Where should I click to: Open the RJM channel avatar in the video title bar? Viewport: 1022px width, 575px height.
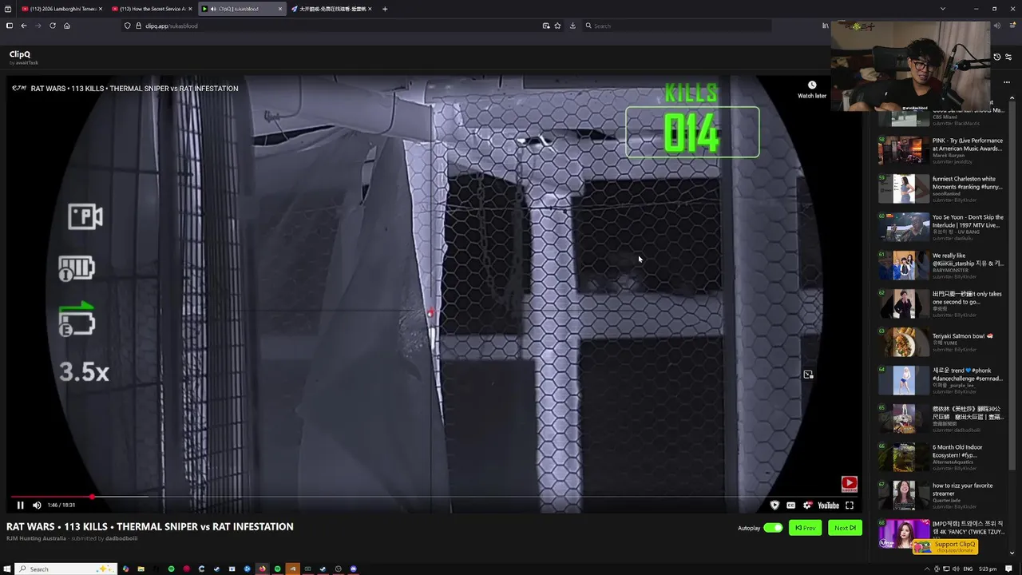tap(18, 88)
